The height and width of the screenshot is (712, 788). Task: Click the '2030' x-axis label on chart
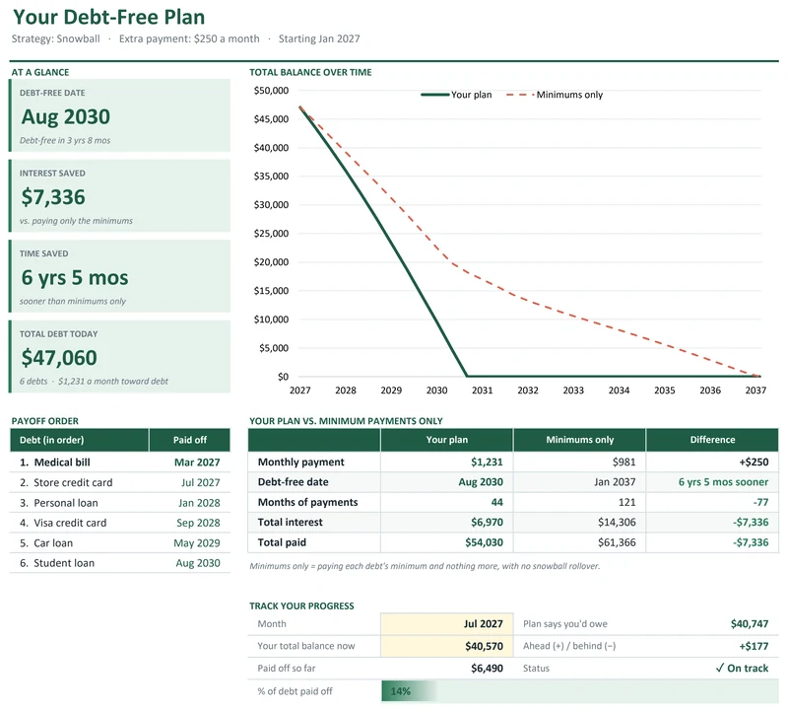coord(436,391)
